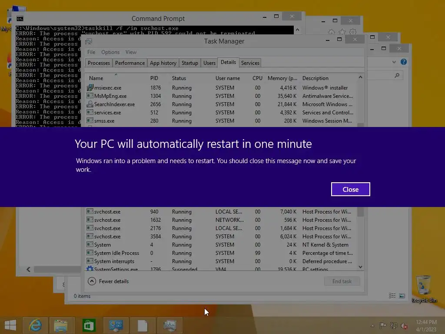This screenshot has width=445, height=334.
Task: Switch to Task Manager taskbar icon
Action: (170, 325)
